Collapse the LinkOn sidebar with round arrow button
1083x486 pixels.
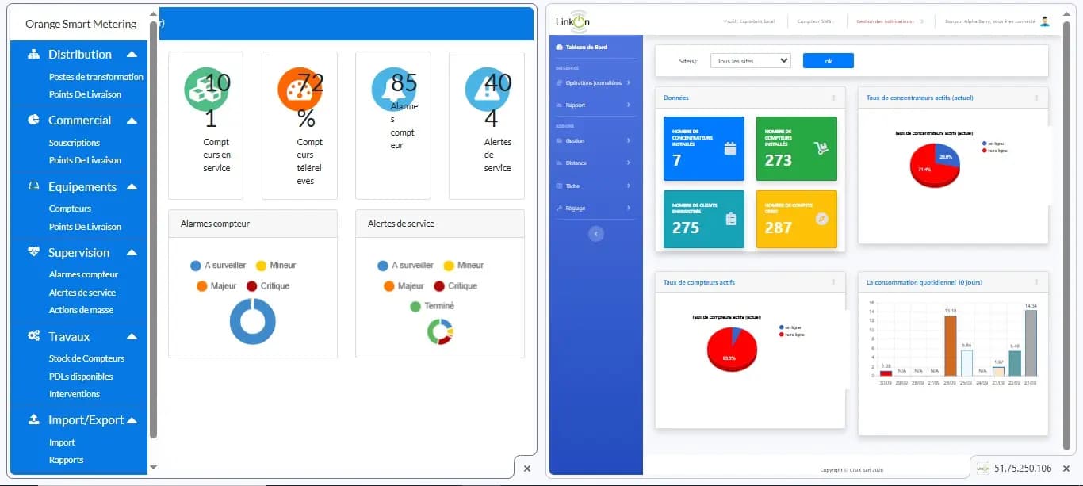(x=596, y=234)
